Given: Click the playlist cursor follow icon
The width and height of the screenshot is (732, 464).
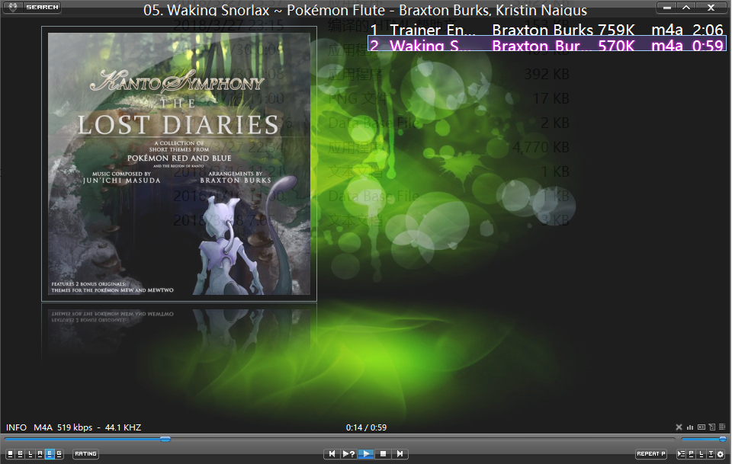Looking at the screenshot, I should point(681,454).
